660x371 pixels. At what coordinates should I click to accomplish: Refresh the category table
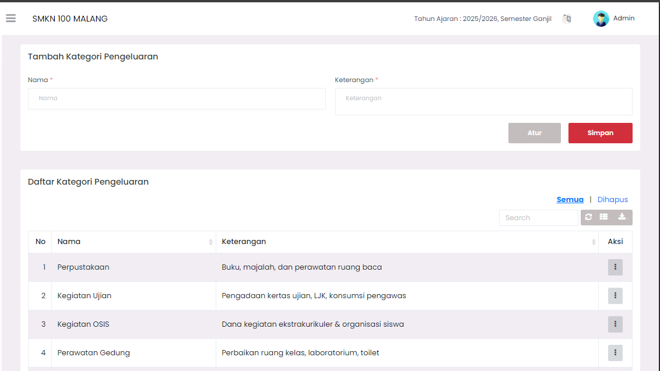click(x=588, y=217)
